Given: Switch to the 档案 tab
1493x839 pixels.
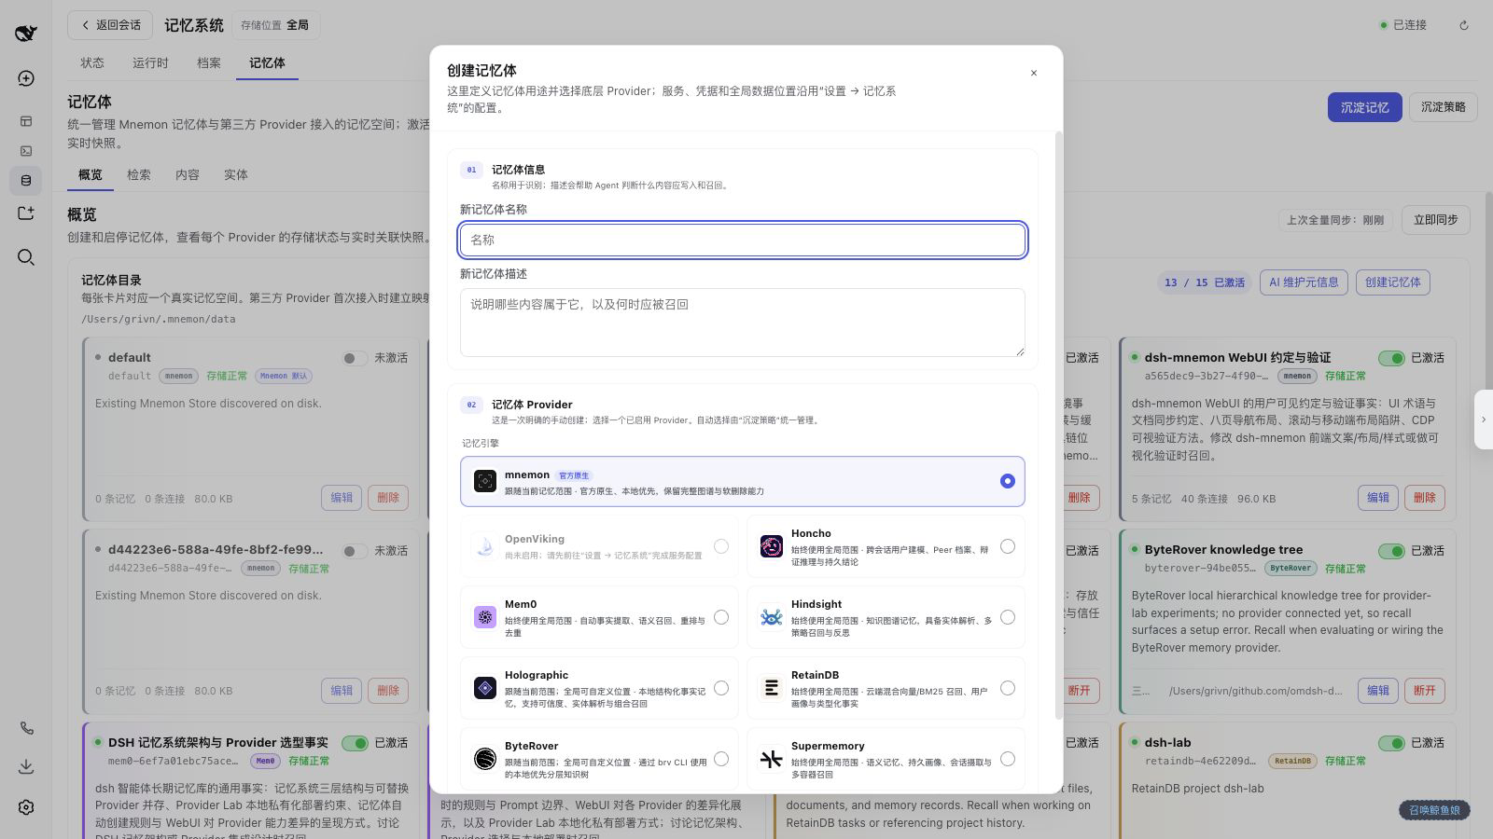Looking at the screenshot, I should coord(209,62).
